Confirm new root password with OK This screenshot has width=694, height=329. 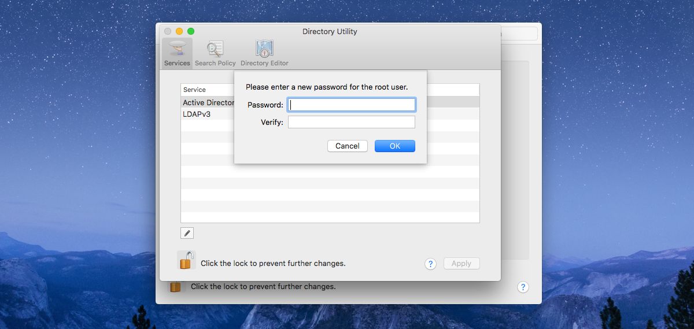click(395, 146)
